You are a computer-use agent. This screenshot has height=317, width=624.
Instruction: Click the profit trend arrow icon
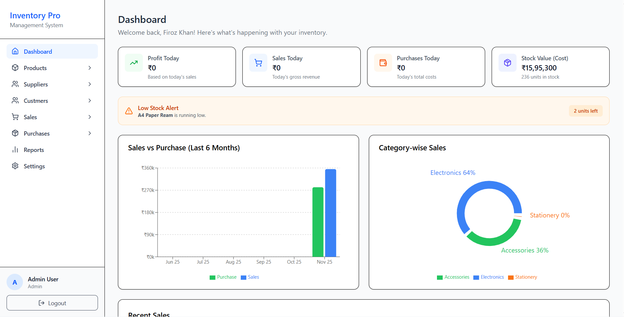(x=134, y=63)
